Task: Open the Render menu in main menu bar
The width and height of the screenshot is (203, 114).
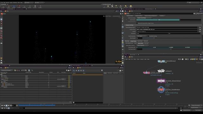Action: pyautogui.click(x=8, y=3)
